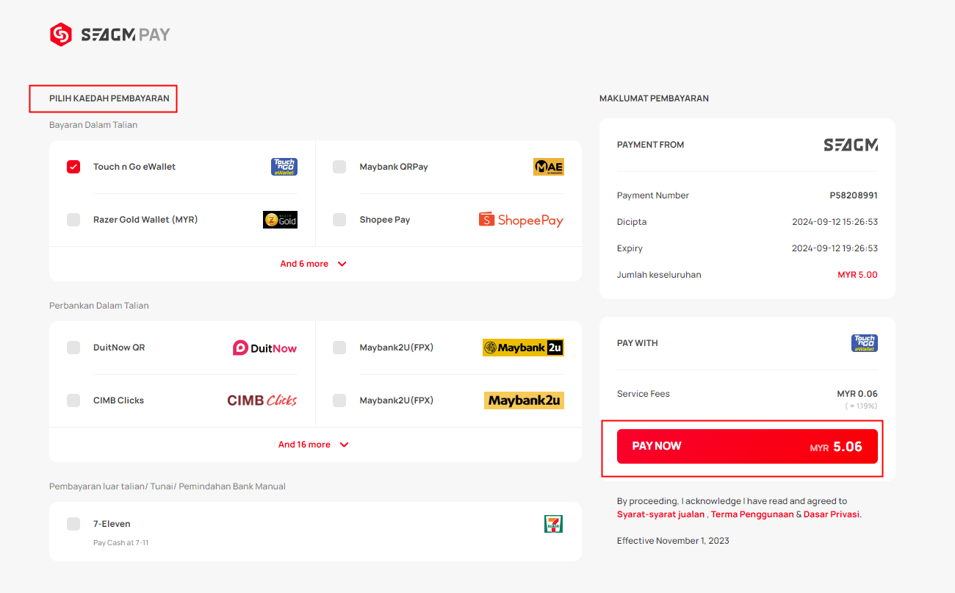This screenshot has width=955, height=593.
Task: Select the Shopee Pay checkbox
Action: (339, 220)
